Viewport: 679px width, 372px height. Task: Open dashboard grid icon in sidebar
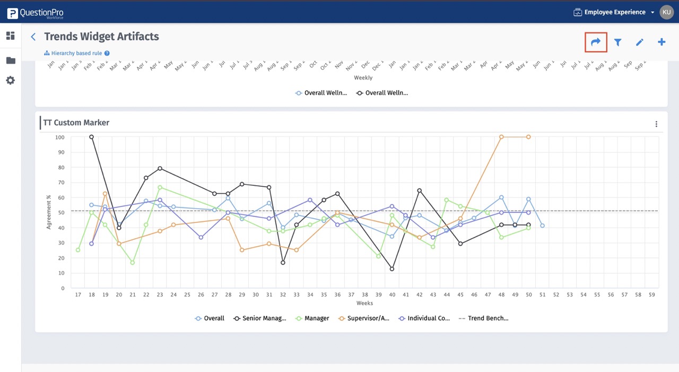coord(11,36)
